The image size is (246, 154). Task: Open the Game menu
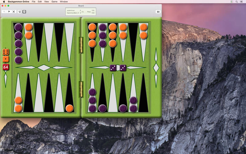(x=54, y=2)
